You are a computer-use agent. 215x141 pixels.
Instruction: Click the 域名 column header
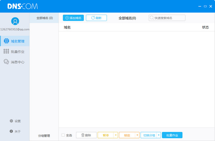(x=67, y=27)
